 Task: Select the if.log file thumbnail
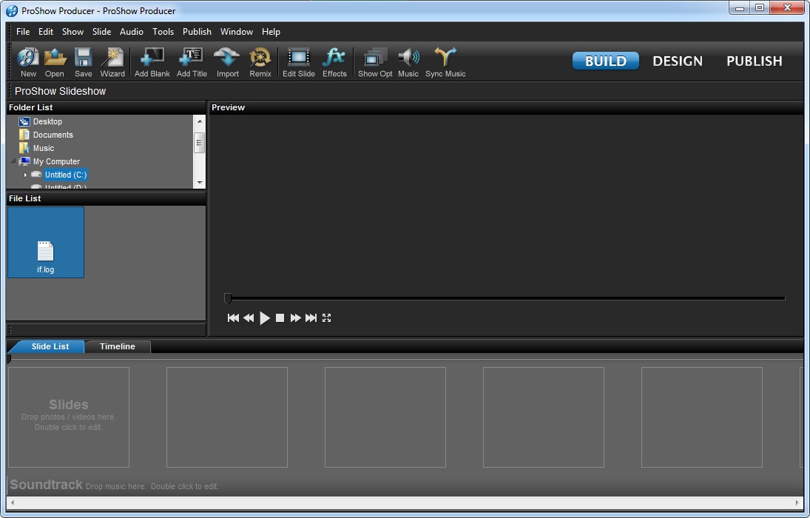tap(45, 243)
